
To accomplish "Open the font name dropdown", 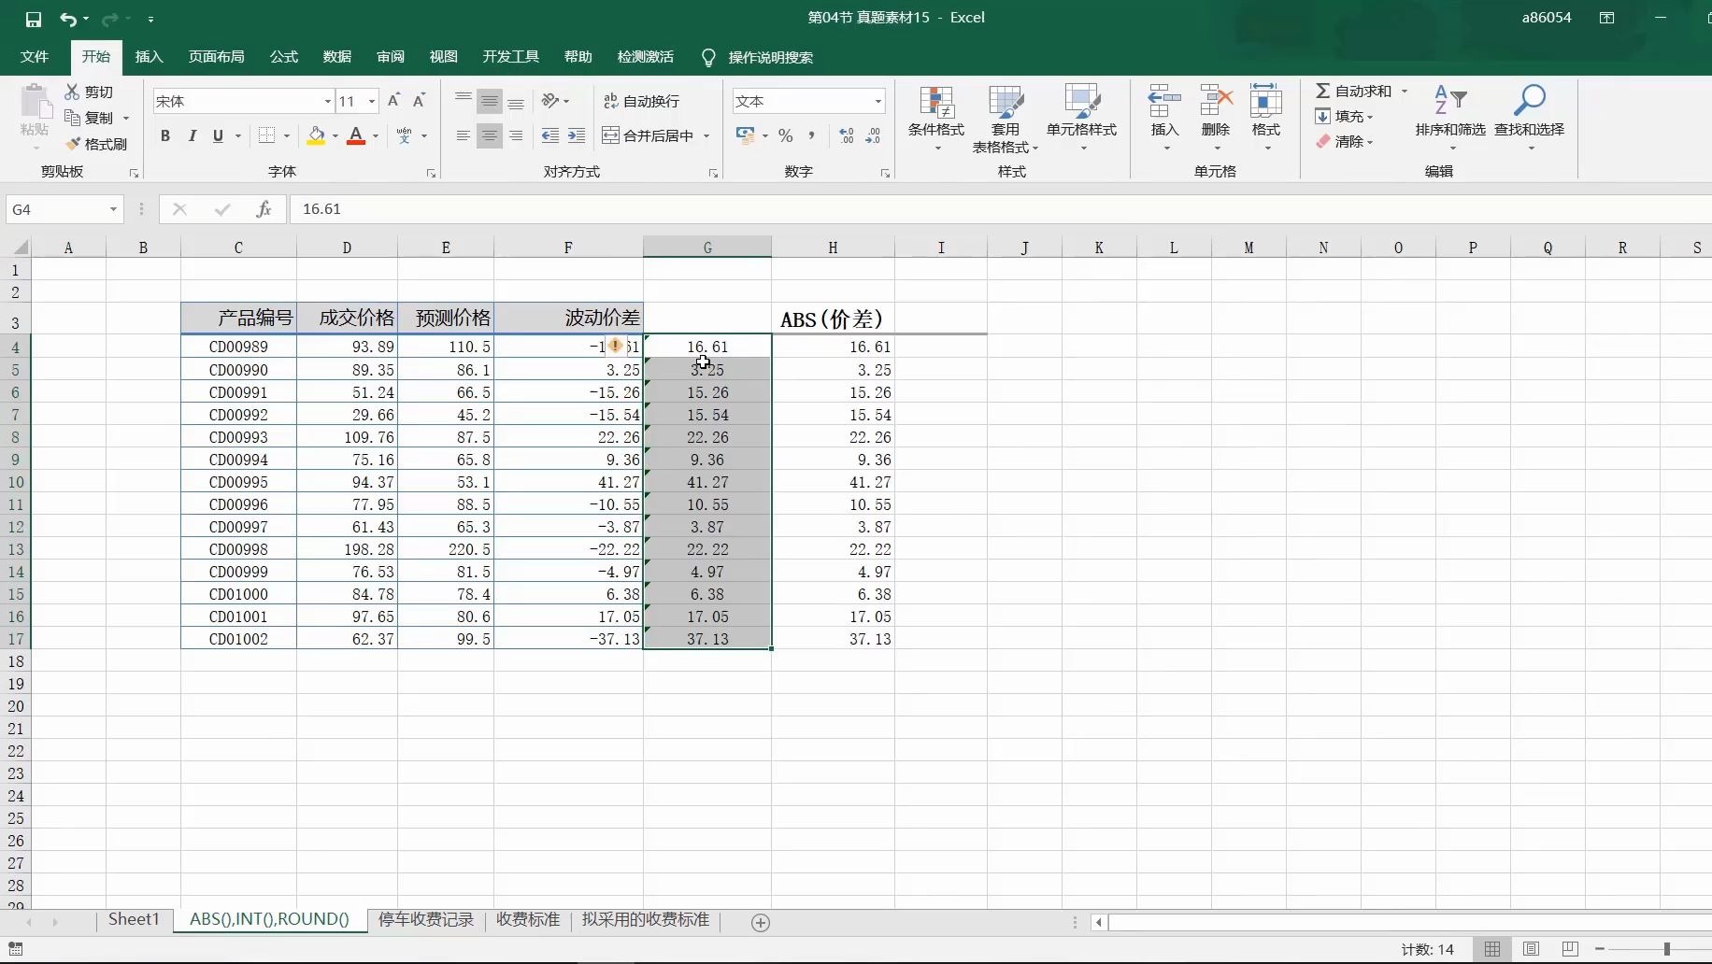I will [326, 100].
